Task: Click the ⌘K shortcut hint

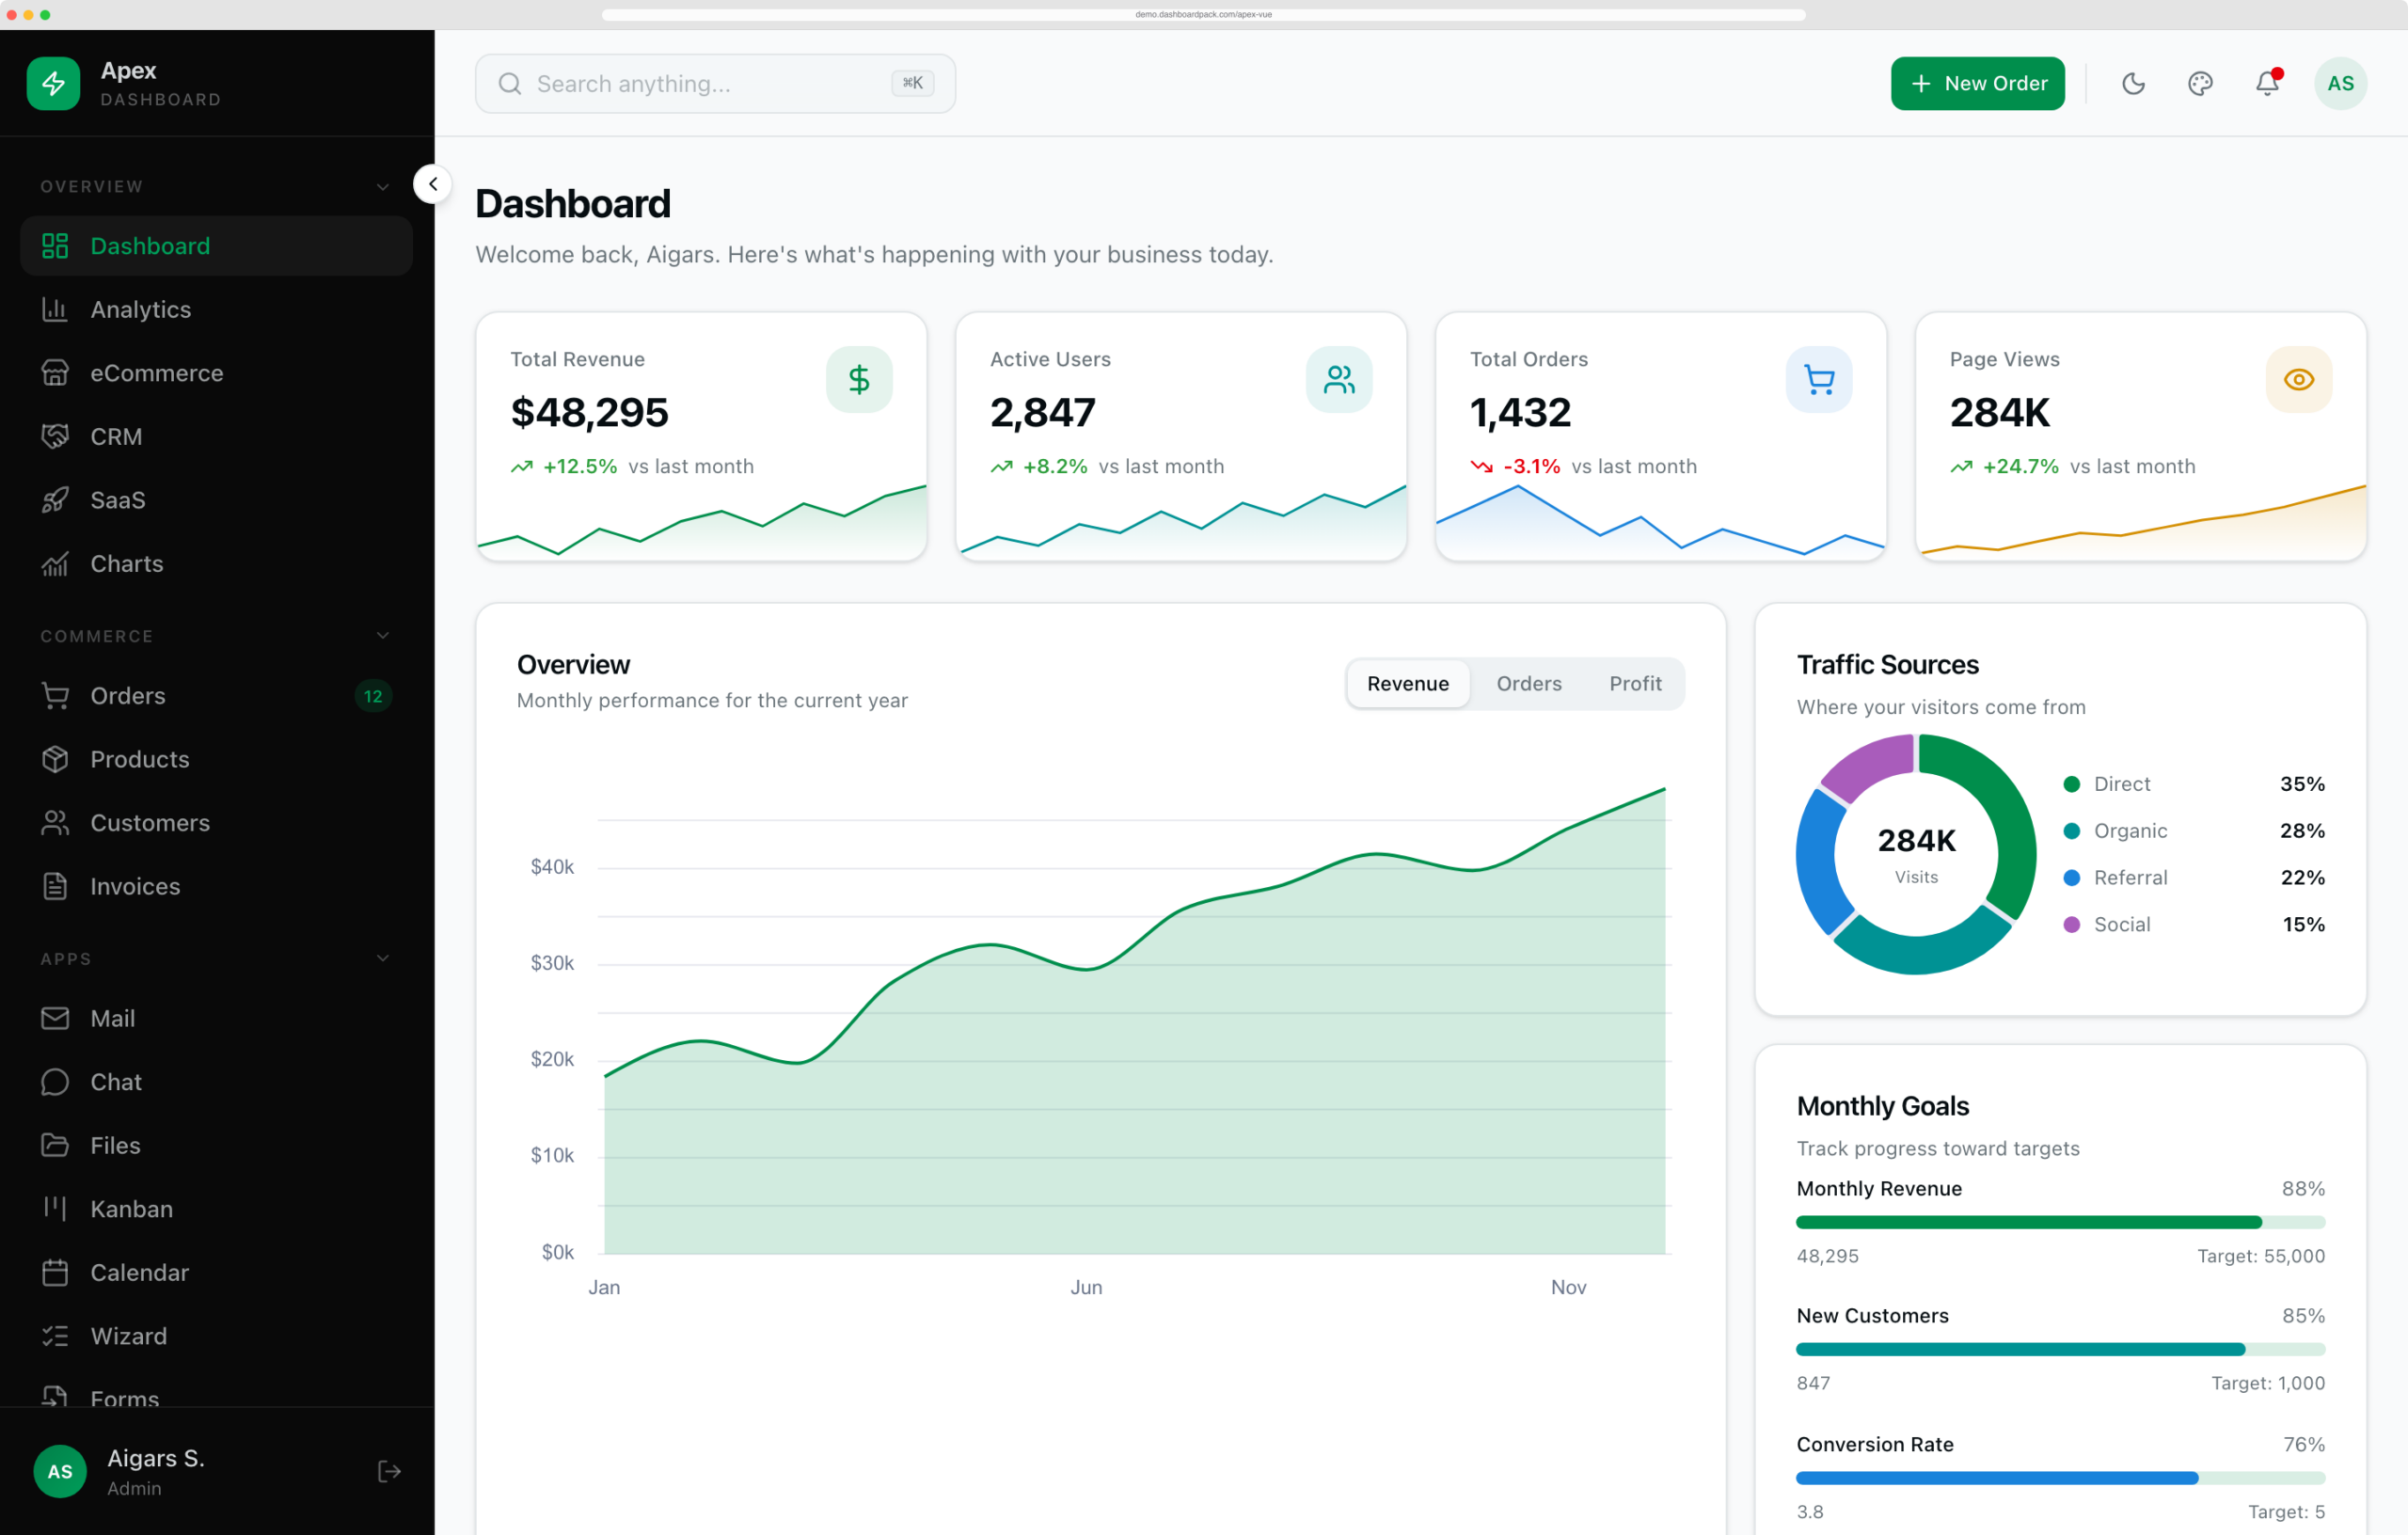Action: pos(913,83)
